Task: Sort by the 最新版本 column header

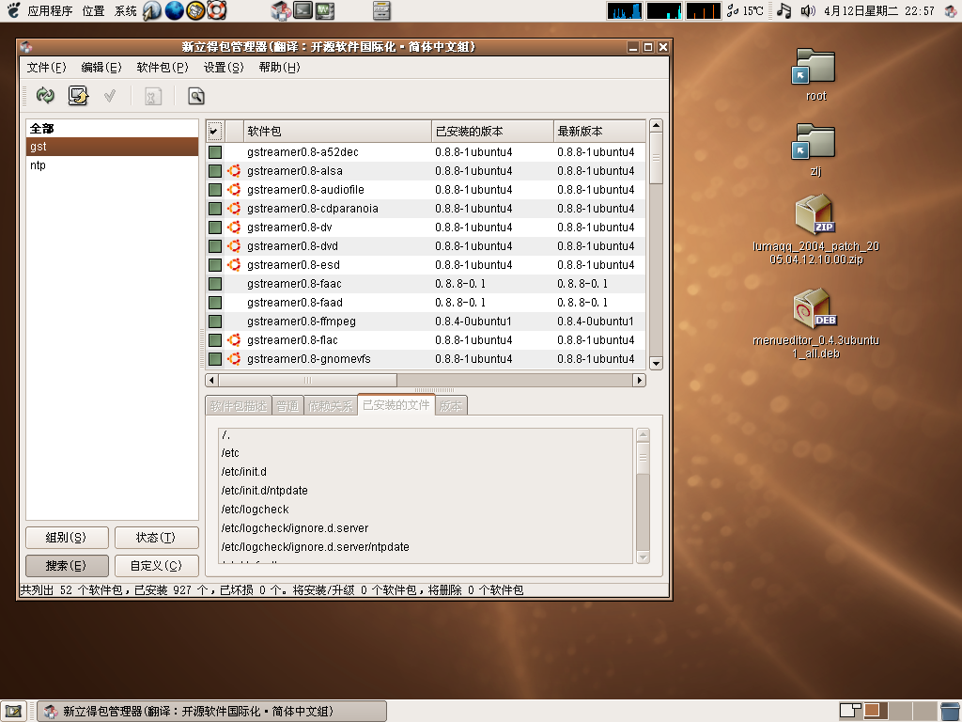Action: click(x=599, y=132)
